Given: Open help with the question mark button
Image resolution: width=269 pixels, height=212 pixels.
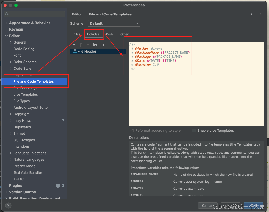Looking at the screenshot, I should pos(8,205).
